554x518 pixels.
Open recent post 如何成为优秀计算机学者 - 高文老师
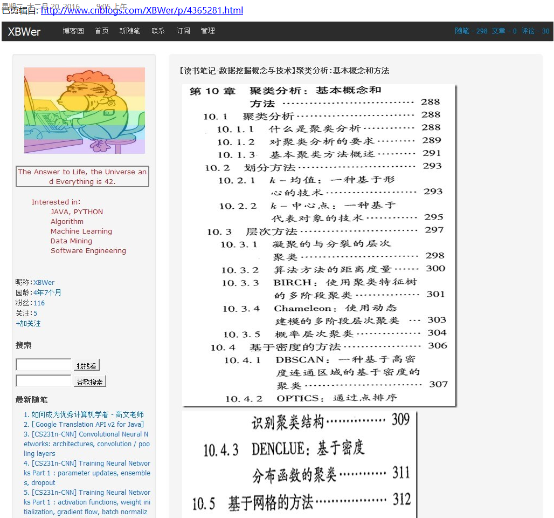(87, 414)
